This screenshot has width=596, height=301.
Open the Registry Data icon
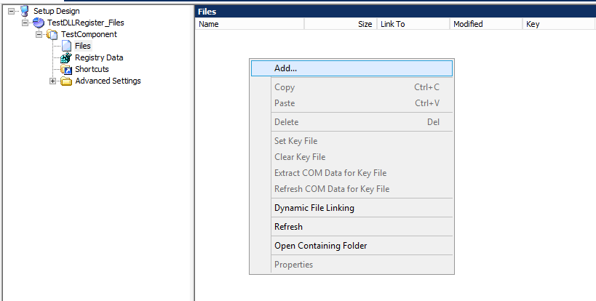pos(66,57)
